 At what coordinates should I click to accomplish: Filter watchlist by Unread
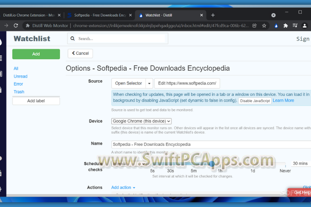point(20,76)
